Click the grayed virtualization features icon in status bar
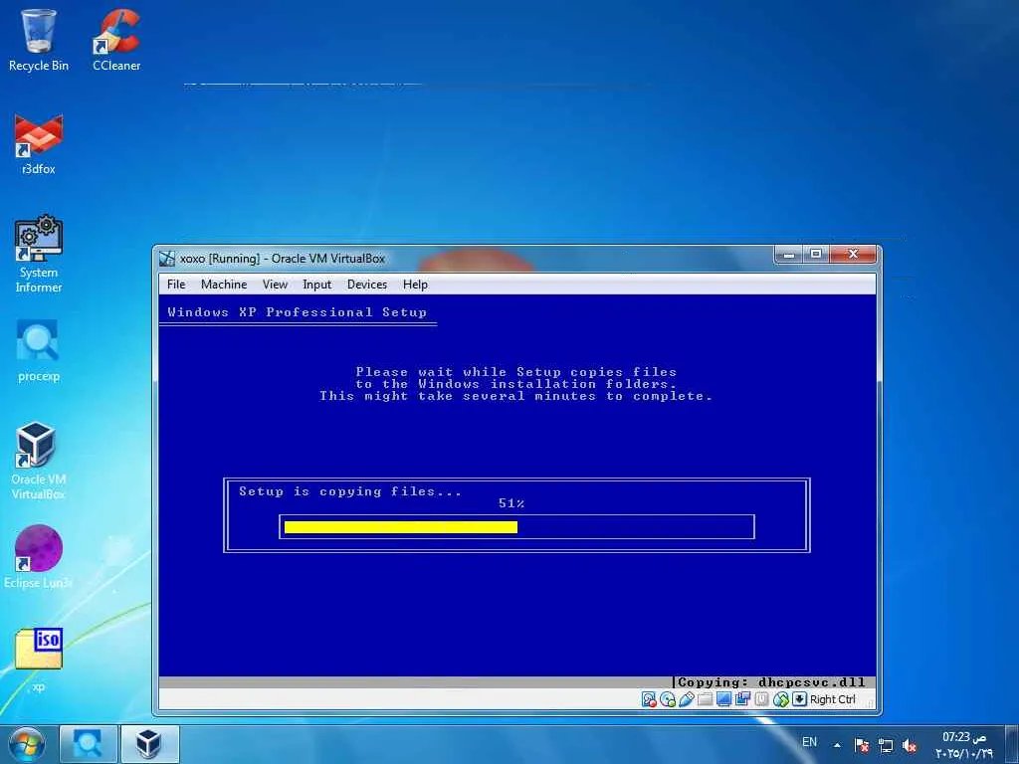The height and width of the screenshot is (764, 1019). (761, 699)
